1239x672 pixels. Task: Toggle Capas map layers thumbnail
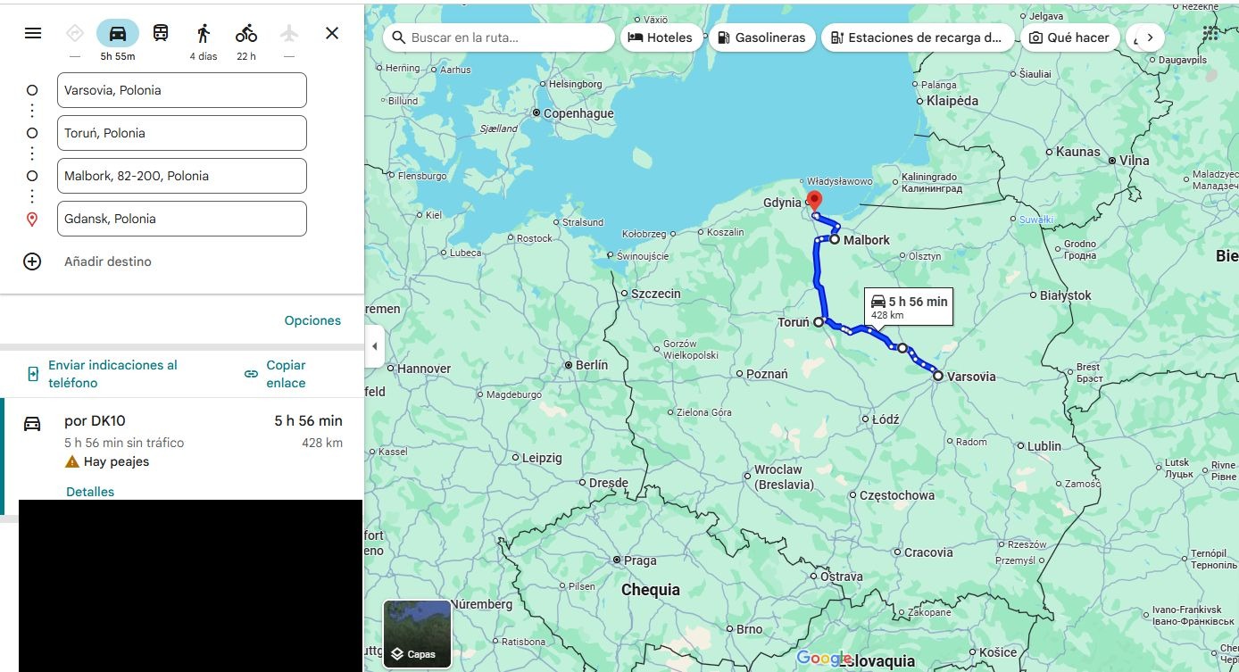(x=417, y=635)
